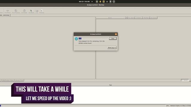Click the Marked 0 Bytes status text
The width and height of the screenshot is (191, 107).
181,106
